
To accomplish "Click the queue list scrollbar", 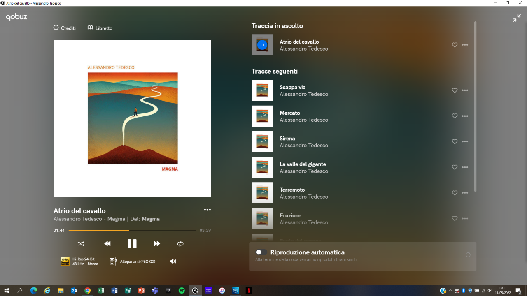I will [x=476, y=106].
